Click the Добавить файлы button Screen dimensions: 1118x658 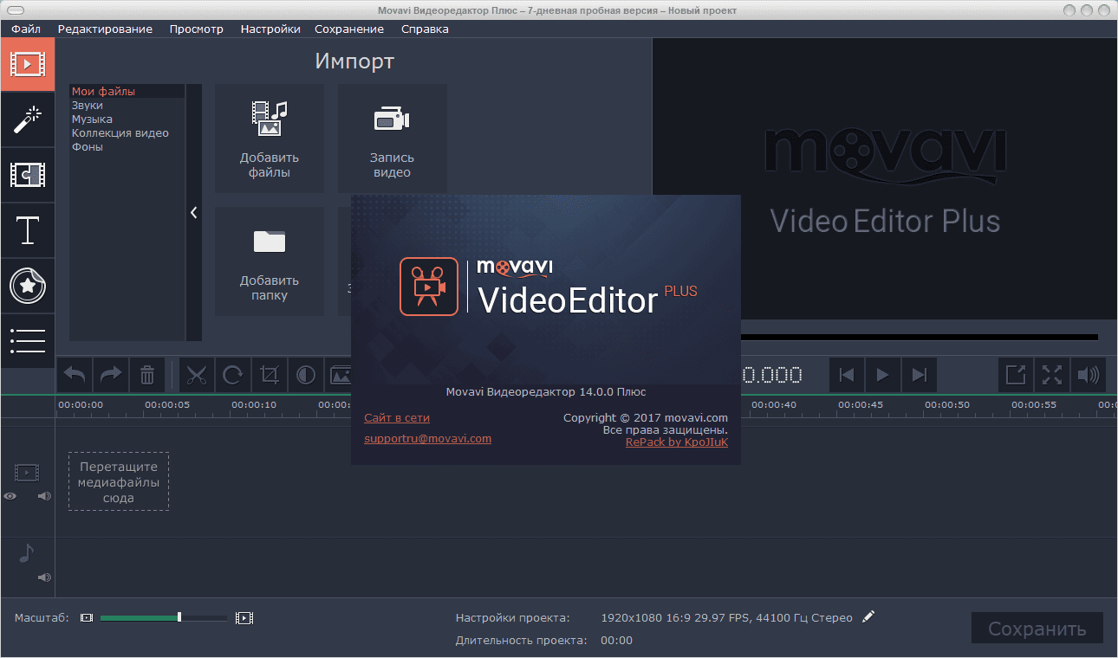coord(270,139)
